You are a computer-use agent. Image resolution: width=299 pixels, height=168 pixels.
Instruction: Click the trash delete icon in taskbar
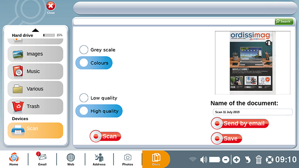click(259, 159)
